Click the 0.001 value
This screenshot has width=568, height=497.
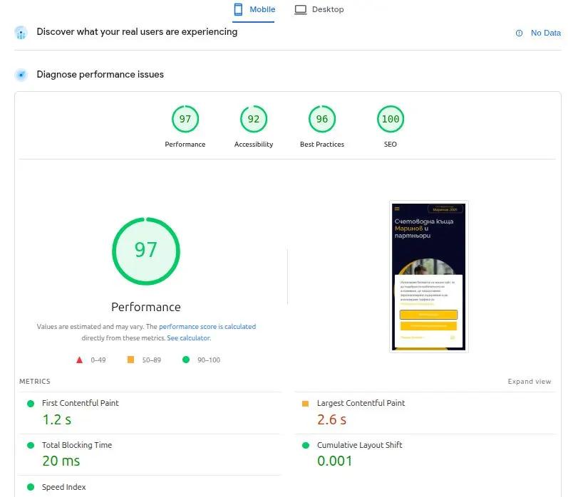tap(335, 461)
